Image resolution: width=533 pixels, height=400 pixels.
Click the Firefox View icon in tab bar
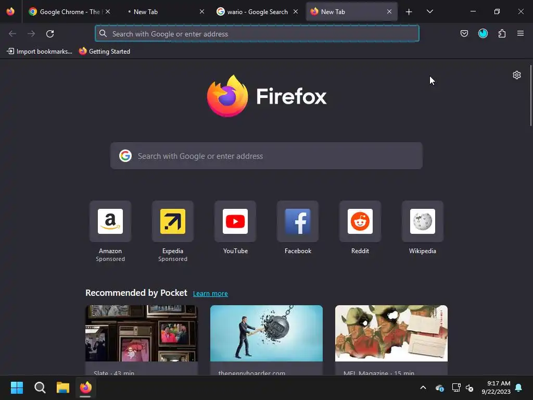[x=10, y=11]
